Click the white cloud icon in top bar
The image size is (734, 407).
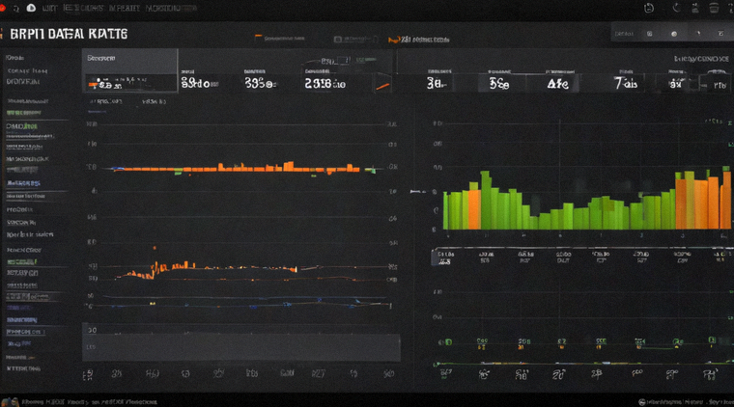point(31,8)
